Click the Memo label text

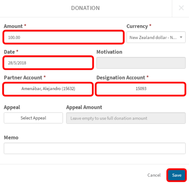[11, 137]
